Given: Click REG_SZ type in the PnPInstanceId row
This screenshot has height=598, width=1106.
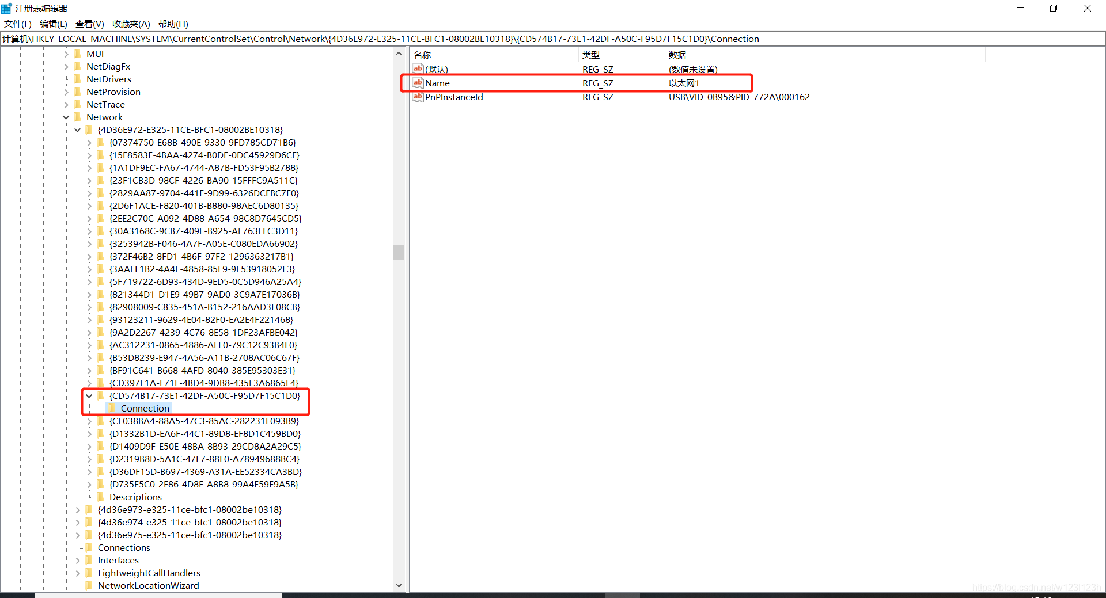Looking at the screenshot, I should (x=598, y=97).
